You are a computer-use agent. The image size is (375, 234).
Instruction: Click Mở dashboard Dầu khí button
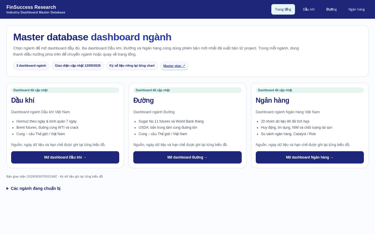pos(65,157)
